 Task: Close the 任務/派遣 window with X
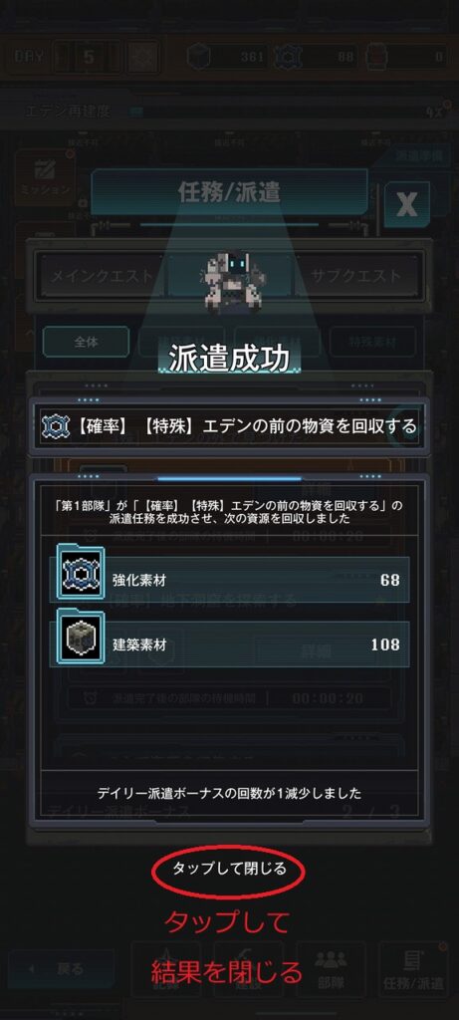[407, 204]
